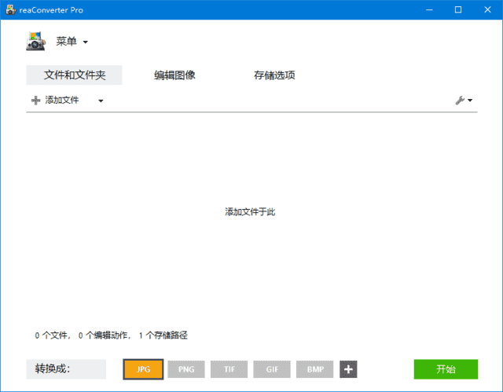
Task: Click the 添加文件于此 drop area
Action: tap(250, 212)
